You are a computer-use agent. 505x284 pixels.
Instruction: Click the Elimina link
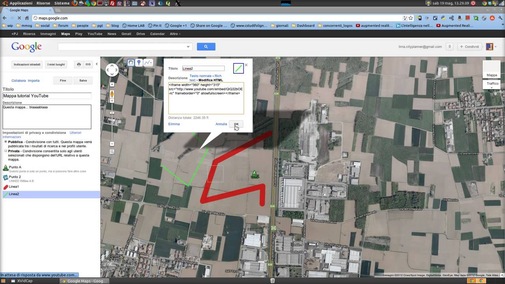[x=174, y=124]
